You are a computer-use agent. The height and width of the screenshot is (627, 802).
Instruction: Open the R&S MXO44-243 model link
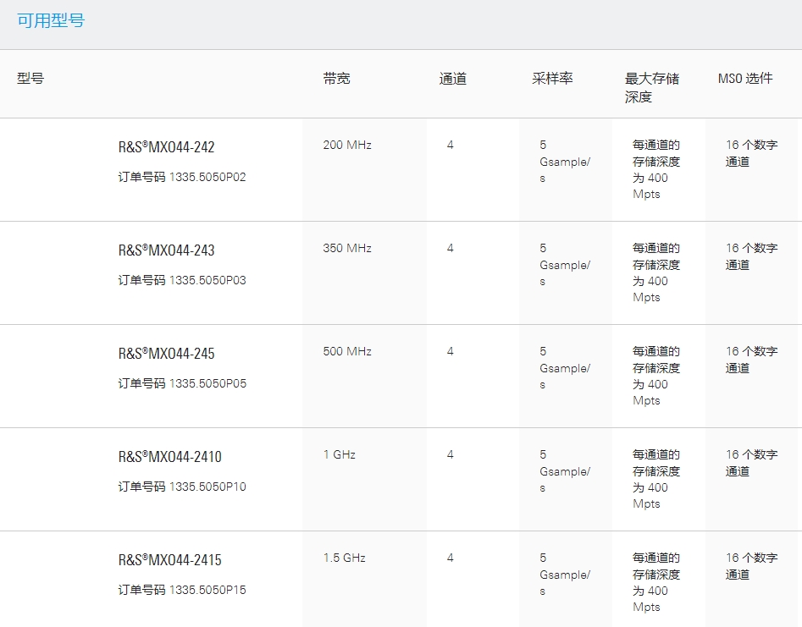click(166, 250)
